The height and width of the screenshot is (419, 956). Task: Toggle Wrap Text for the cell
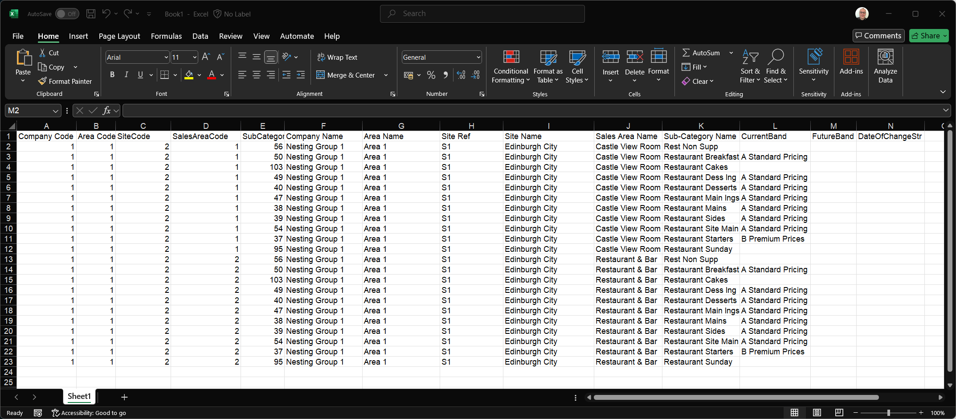click(x=337, y=57)
